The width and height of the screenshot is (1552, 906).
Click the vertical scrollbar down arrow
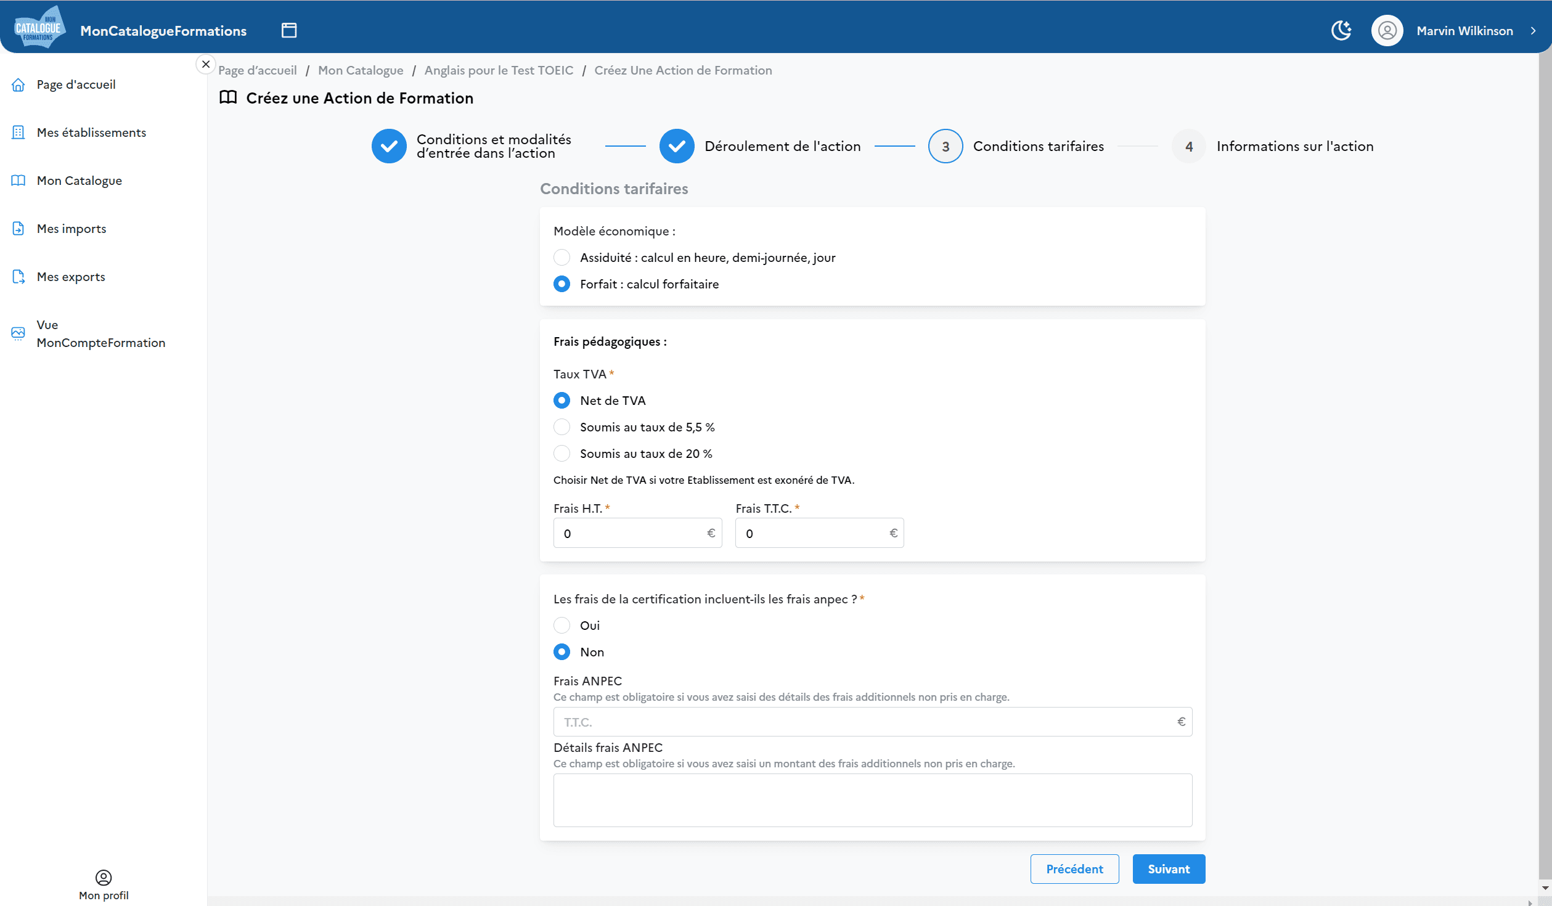[x=1545, y=888]
